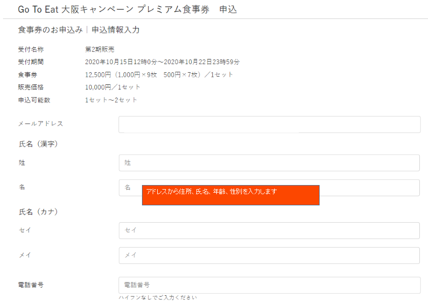Click the 販売価格 label
Image resolution: width=428 pixels, height=305 pixels.
tap(31, 87)
